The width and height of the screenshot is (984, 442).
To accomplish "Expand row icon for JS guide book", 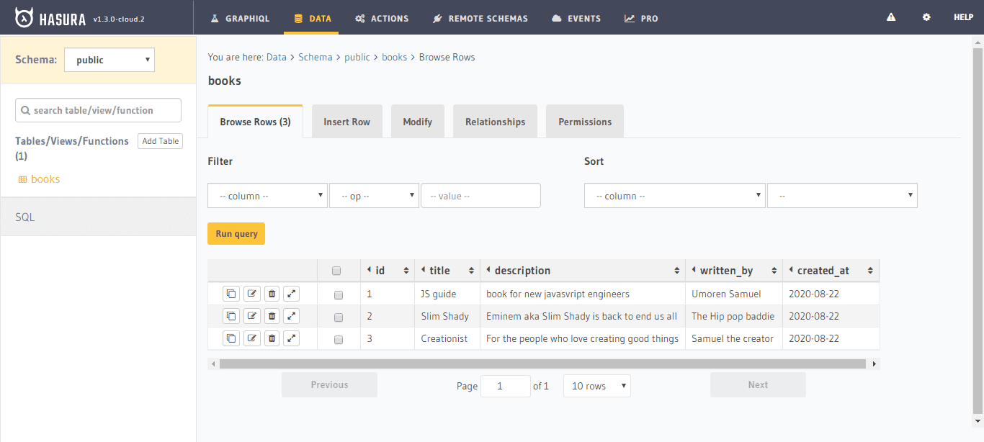I will click(291, 294).
